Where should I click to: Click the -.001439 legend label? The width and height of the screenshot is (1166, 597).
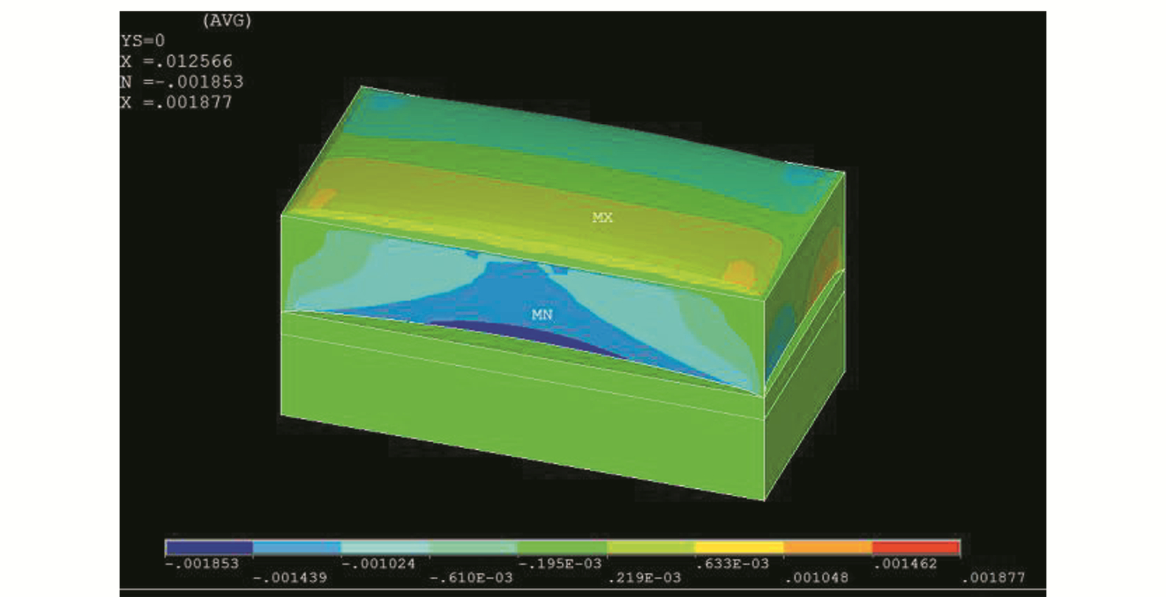[x=290, y=577]
